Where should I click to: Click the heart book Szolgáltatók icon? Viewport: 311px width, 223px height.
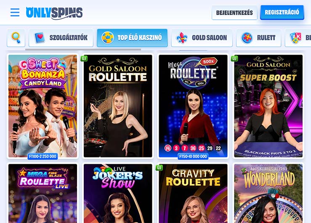40,38
